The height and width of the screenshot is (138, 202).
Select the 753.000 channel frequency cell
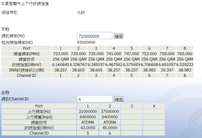coord(149,54)
